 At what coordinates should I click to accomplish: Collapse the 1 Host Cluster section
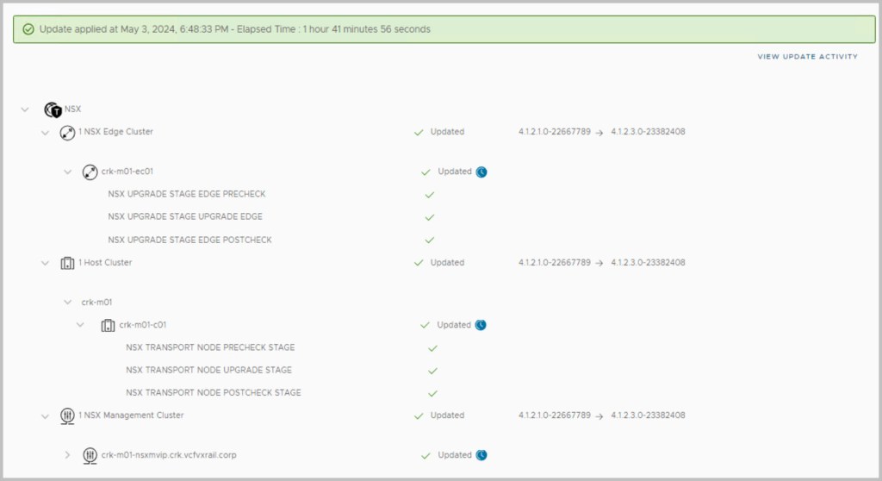click(x=45, y=263)
